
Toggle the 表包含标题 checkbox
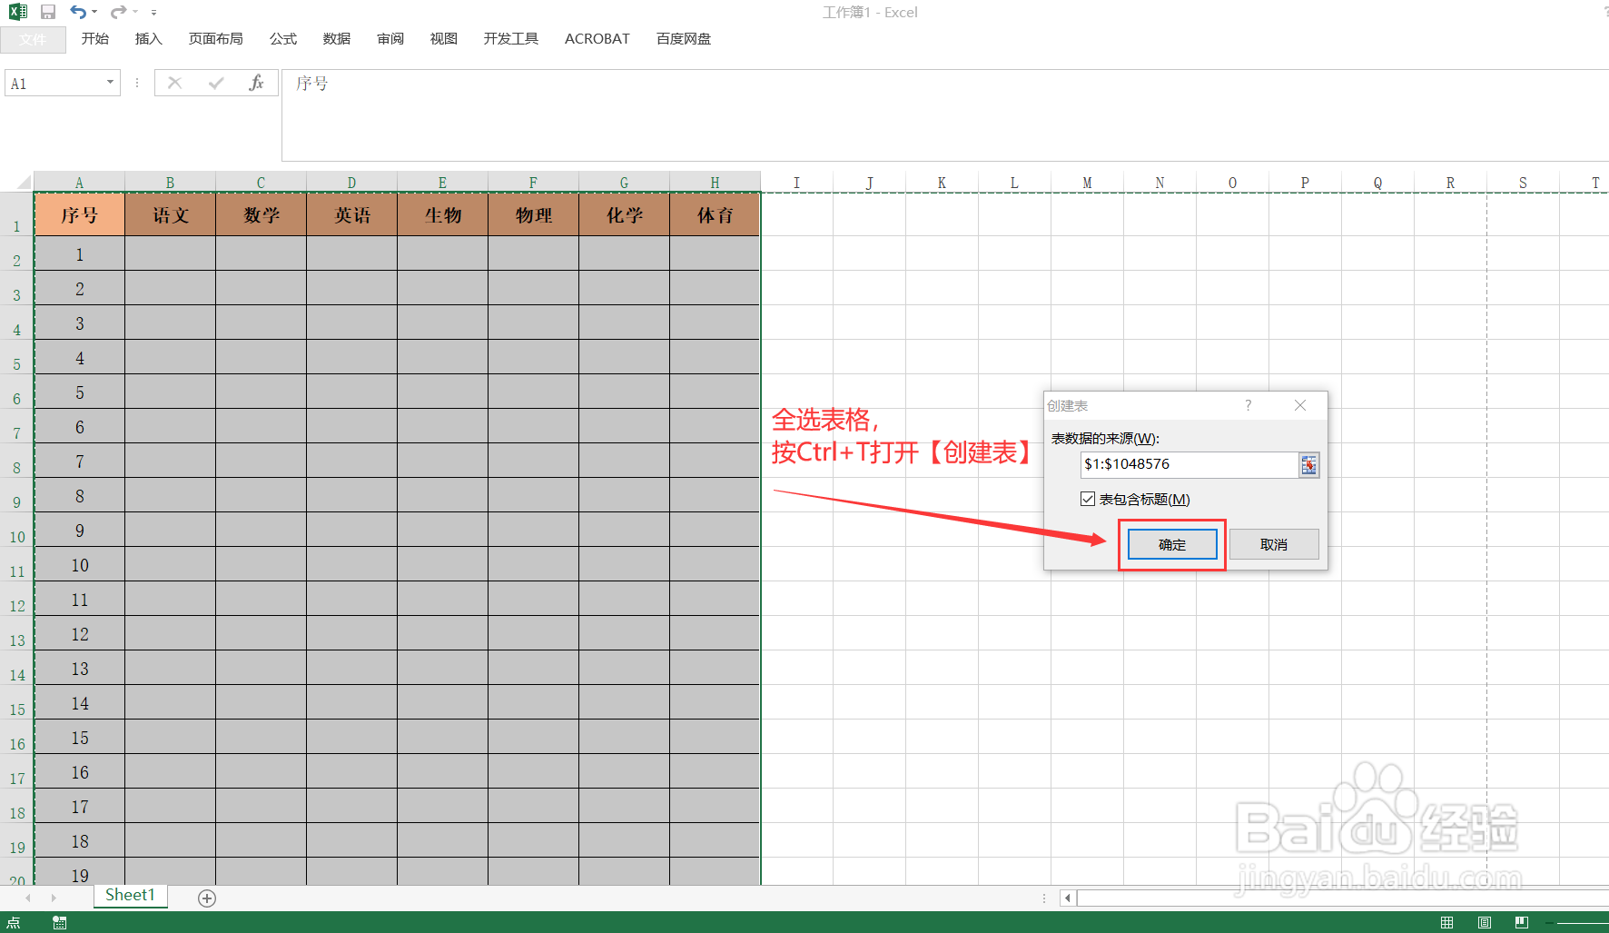pos(1088,499)
